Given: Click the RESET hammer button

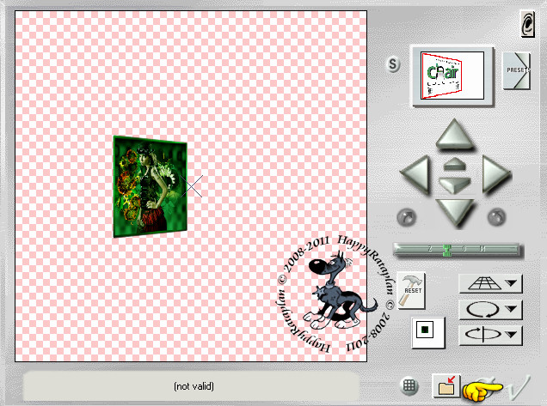Looking at the screenshot, I should point(411,290).
